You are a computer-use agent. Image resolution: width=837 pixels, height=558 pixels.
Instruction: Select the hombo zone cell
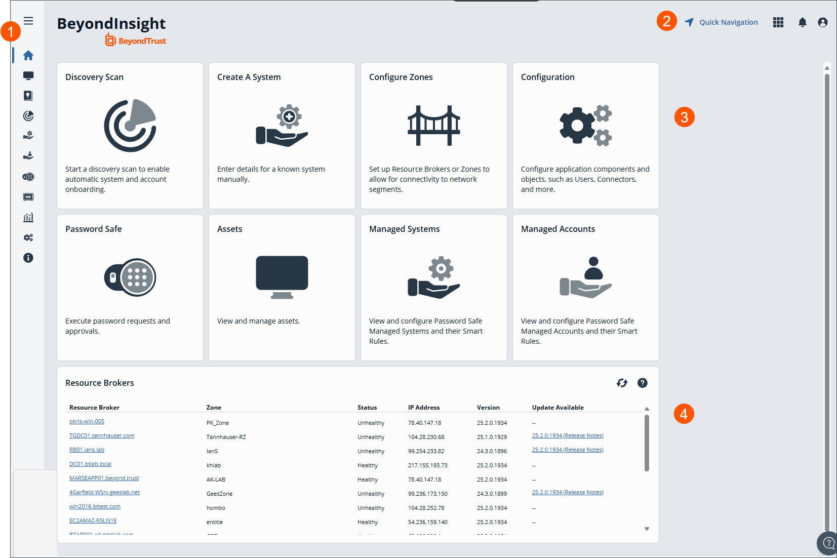click(216, 508)
